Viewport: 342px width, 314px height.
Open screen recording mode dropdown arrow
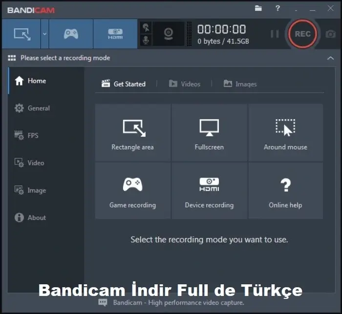[45, 34]
